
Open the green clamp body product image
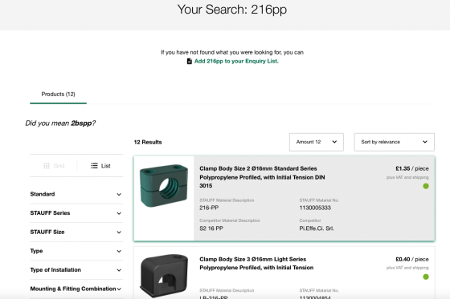tap(164, 186)
